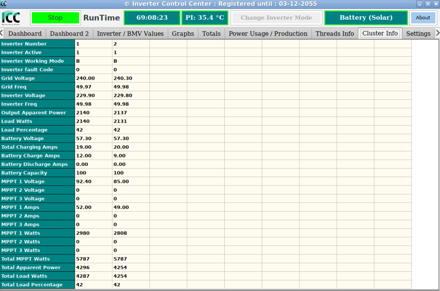Show the Graphs tab
The height and width of the screenshot is (291, 440).
point(183,34)
